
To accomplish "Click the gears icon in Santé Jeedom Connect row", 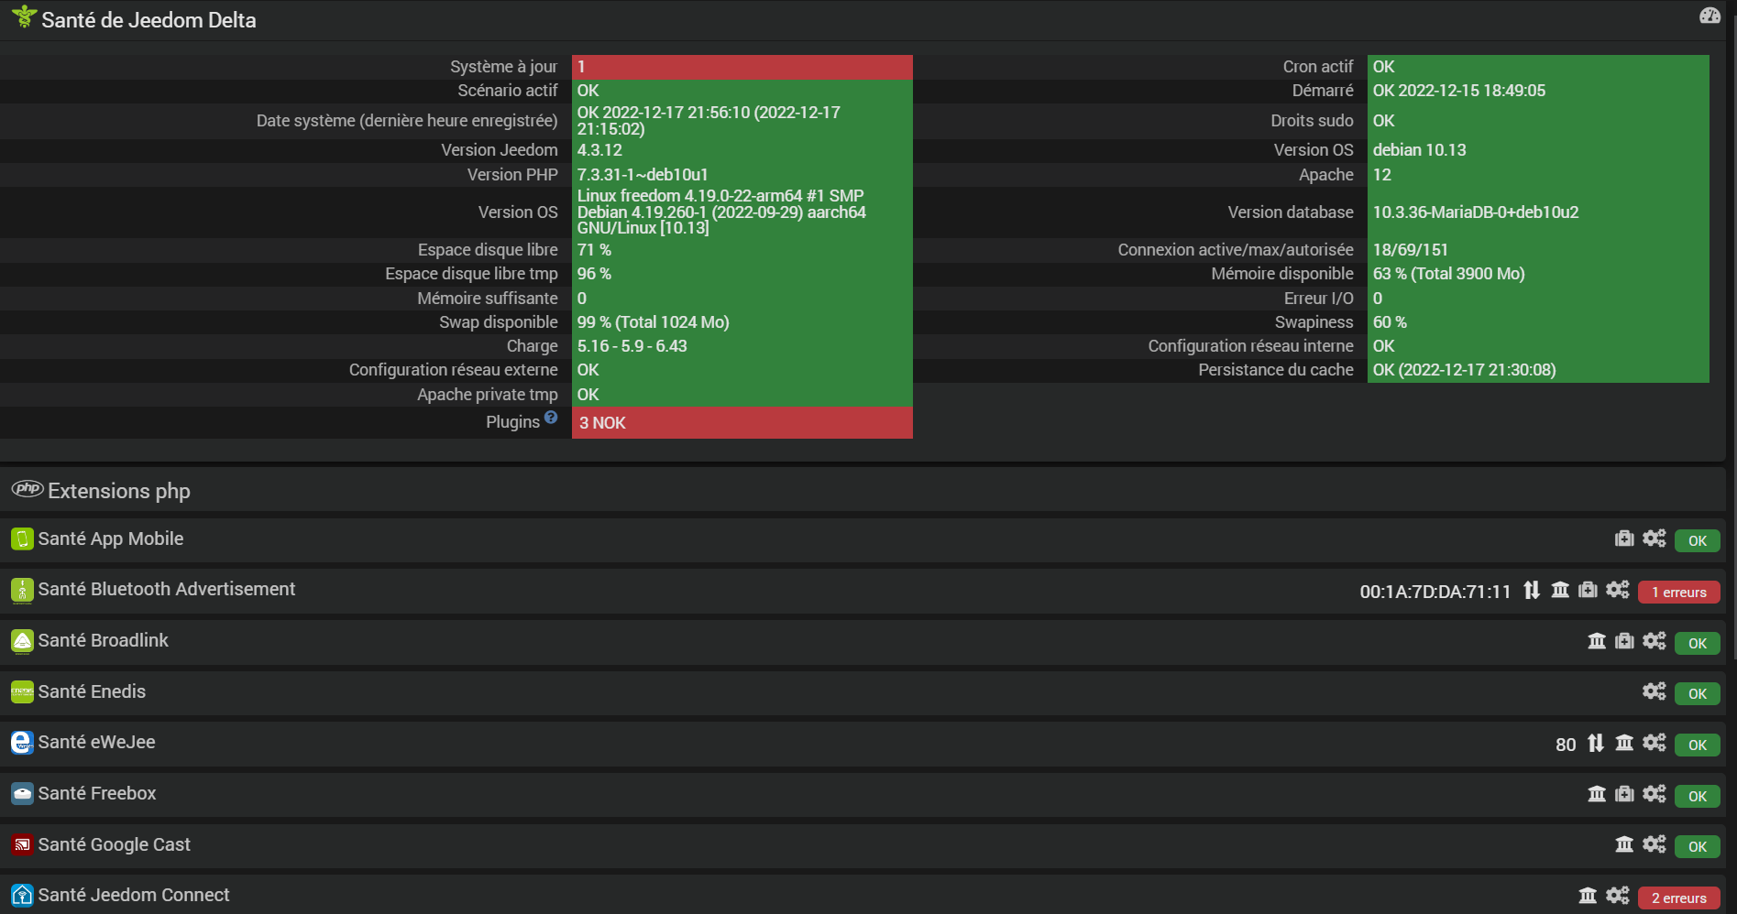I will click(x=1617, y=896).
